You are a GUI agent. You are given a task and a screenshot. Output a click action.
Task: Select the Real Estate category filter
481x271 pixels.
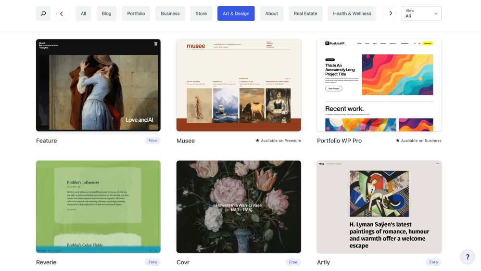(305, 13)
